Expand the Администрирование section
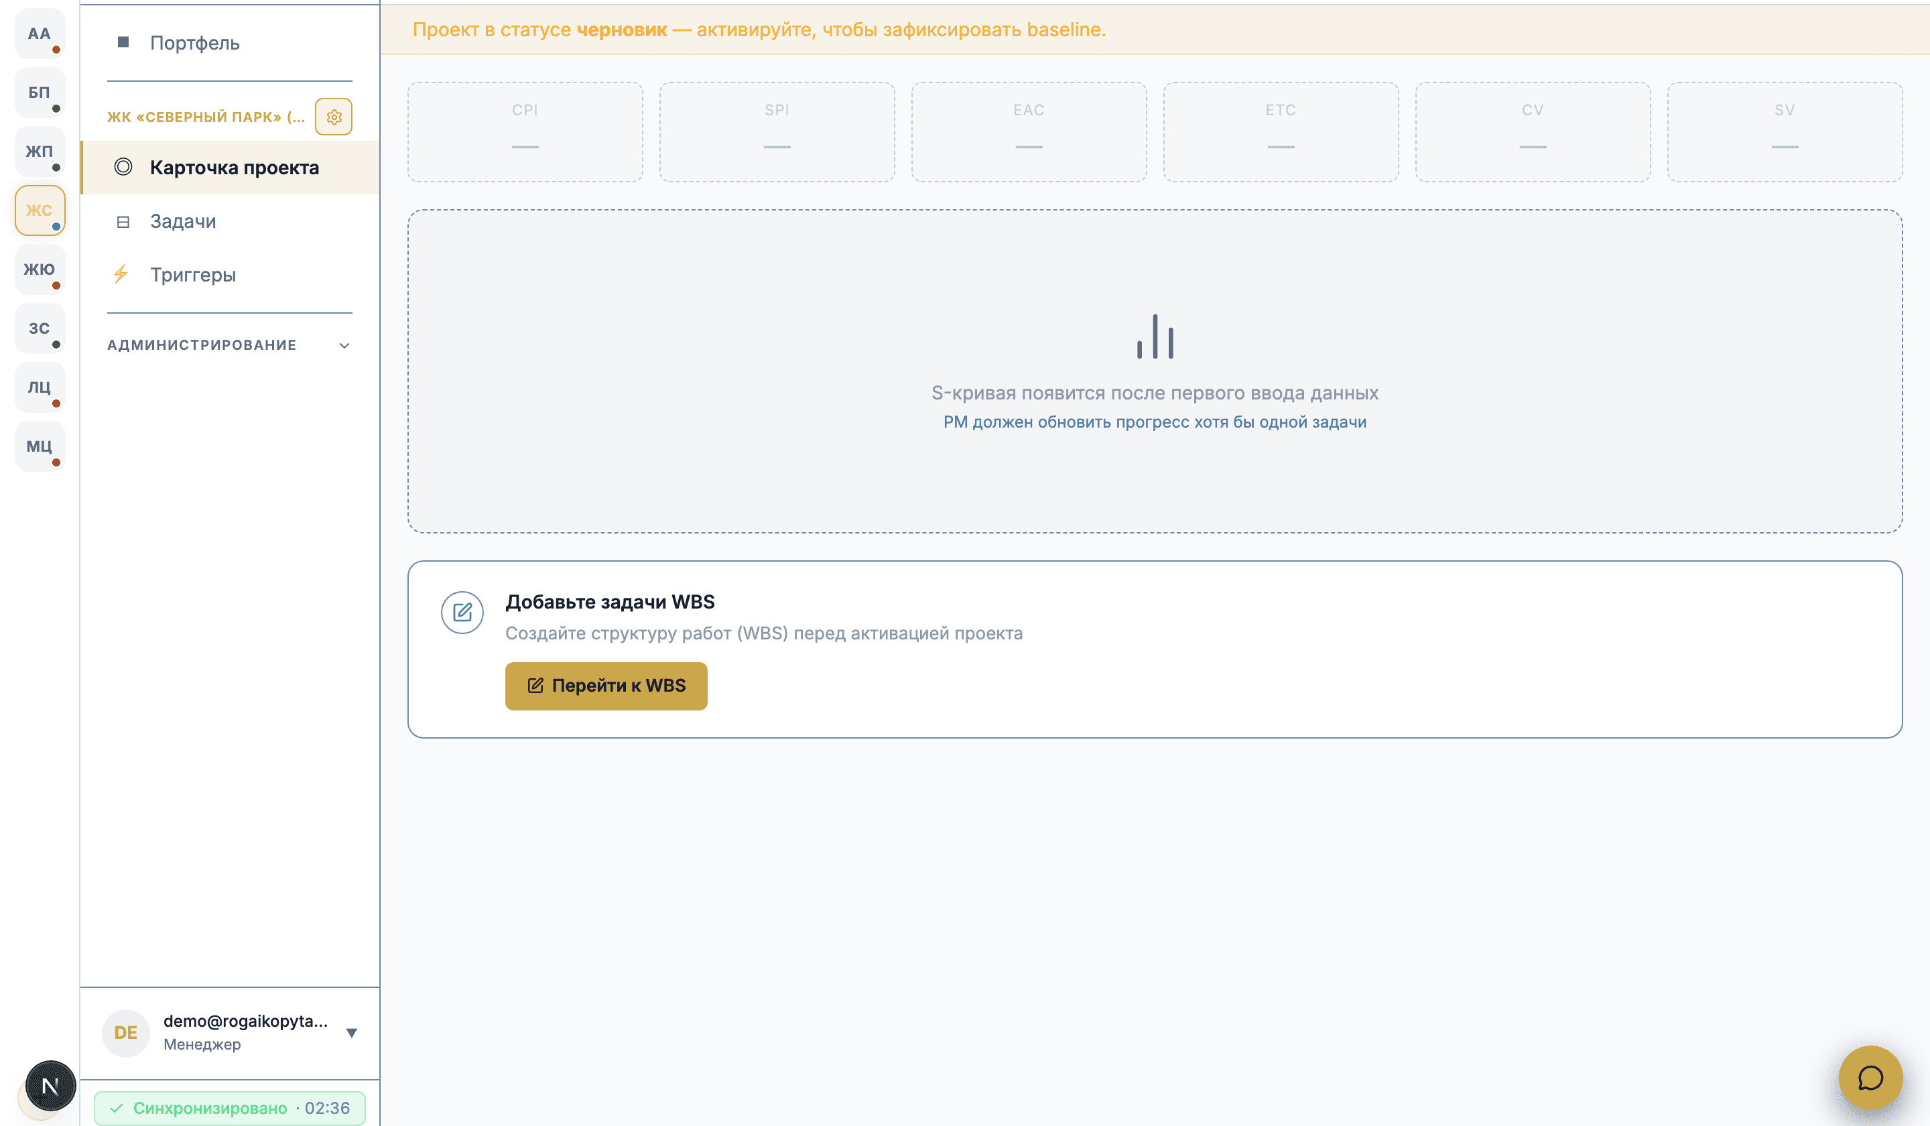 (x=230, y=345)
